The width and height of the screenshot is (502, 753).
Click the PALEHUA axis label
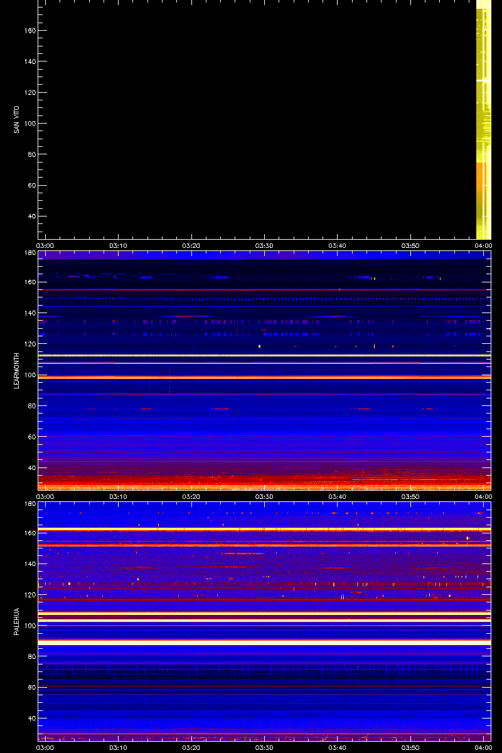[x=17, y=621]
